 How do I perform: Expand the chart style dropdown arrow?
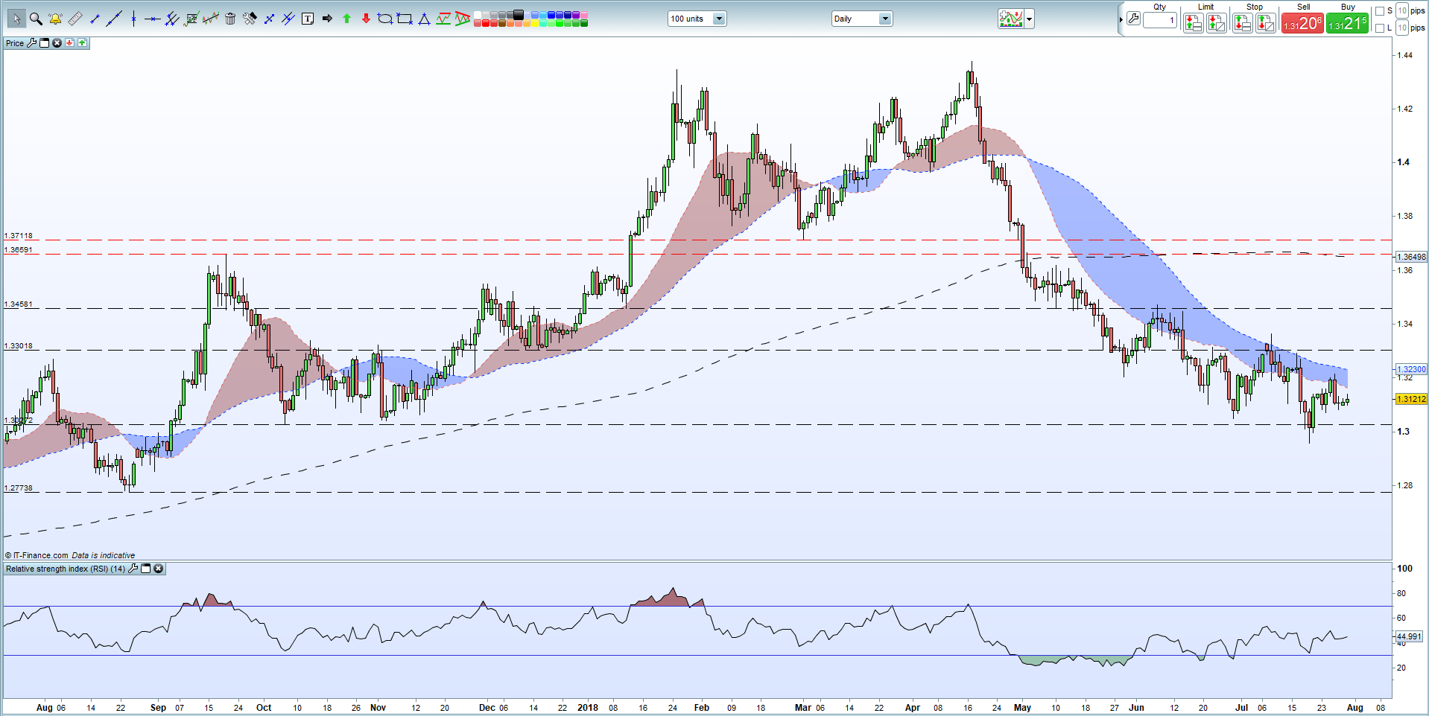coord(1030,19)
